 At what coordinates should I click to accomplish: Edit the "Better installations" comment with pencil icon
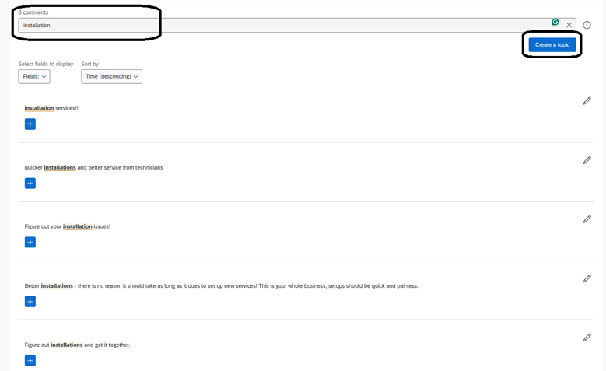coord(587,278)
